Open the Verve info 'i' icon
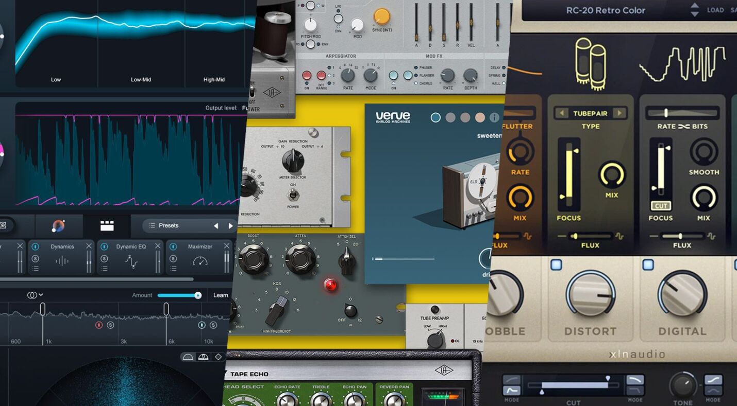Screen dimensions: 737x406 coord(494,117)
